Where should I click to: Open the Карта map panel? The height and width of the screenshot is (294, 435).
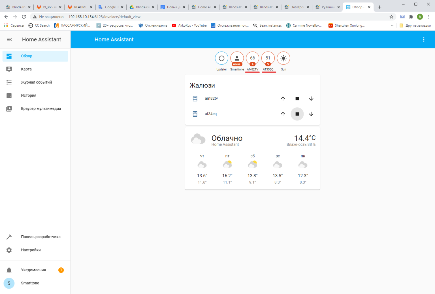point(35,69)
